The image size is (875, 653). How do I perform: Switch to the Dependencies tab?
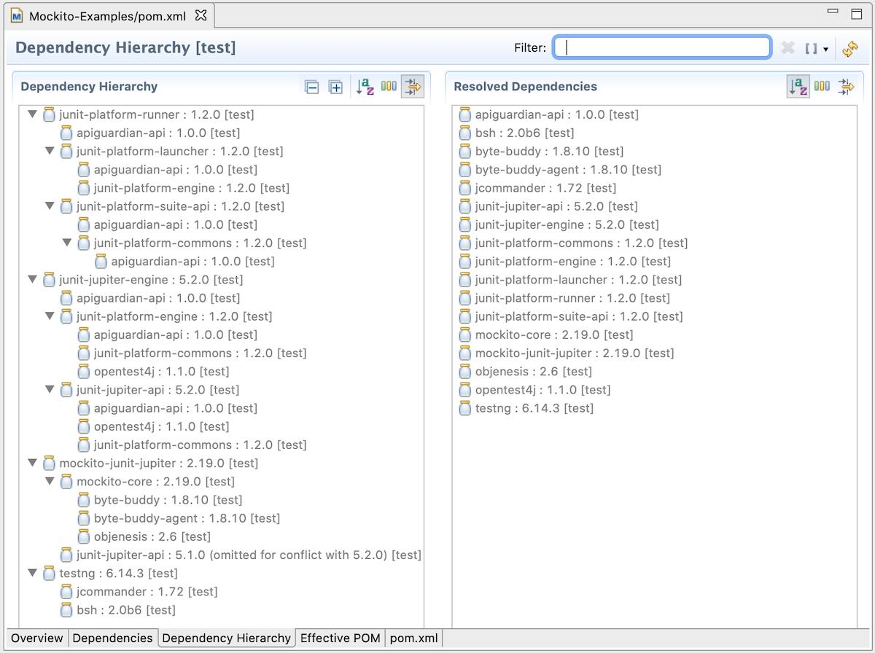tap(113, 638)
